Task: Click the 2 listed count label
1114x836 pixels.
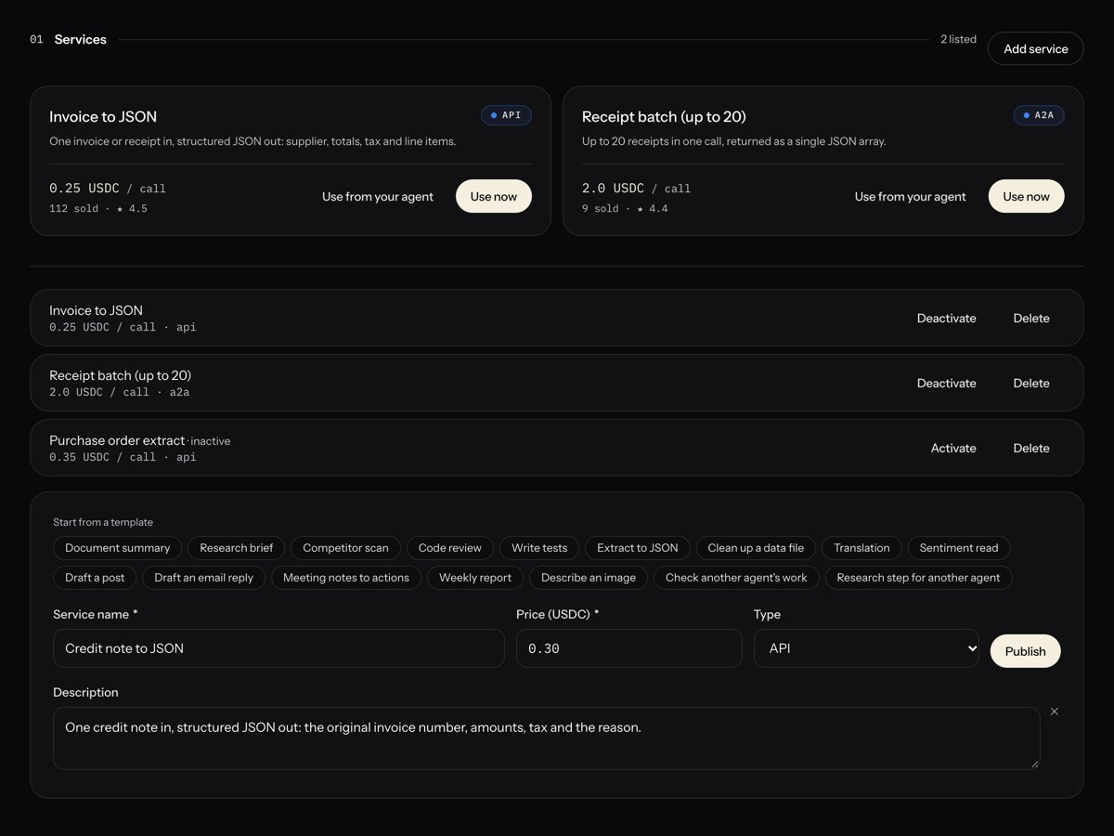Action: 958,39
